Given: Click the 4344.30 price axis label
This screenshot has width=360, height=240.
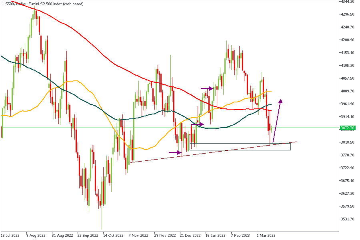Looking at the screenshot, I should pos(347,2).
